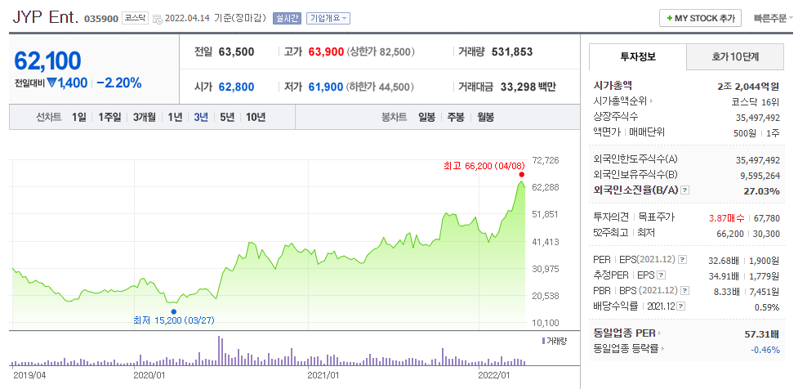This screenshot has height=389, width=807.
Task: Click the 코스닥 16위 ranking value
Action: click(756, 101)
